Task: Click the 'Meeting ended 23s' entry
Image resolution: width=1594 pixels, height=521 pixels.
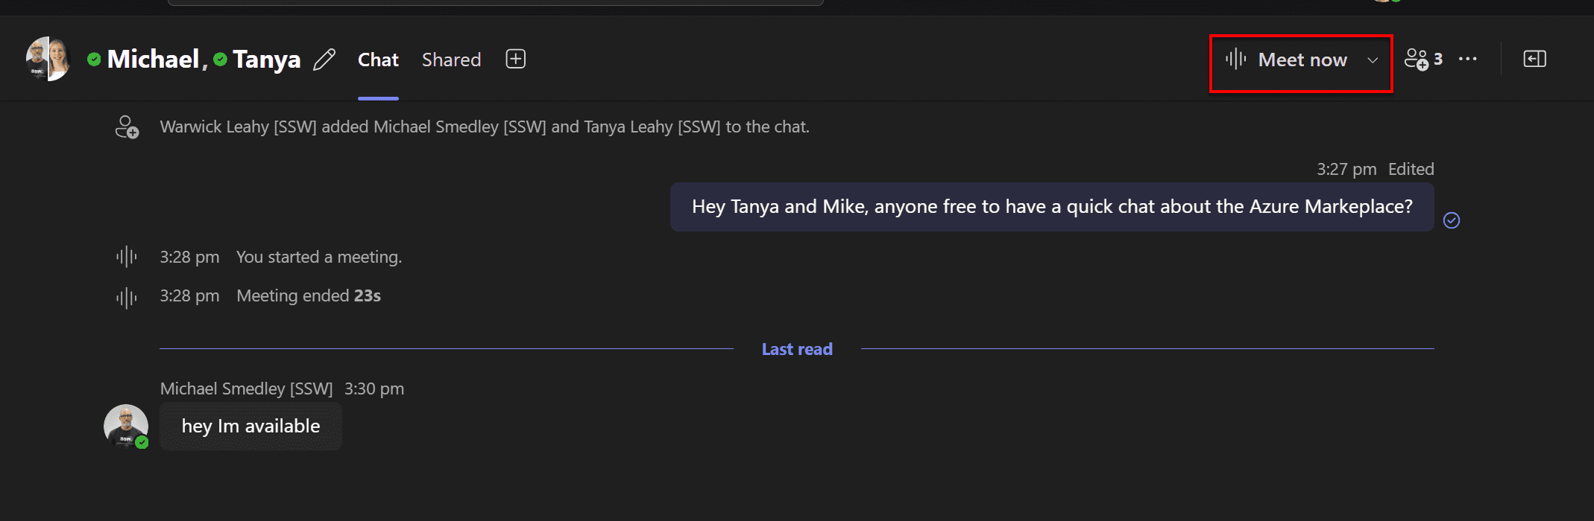Action: [308, 296]
